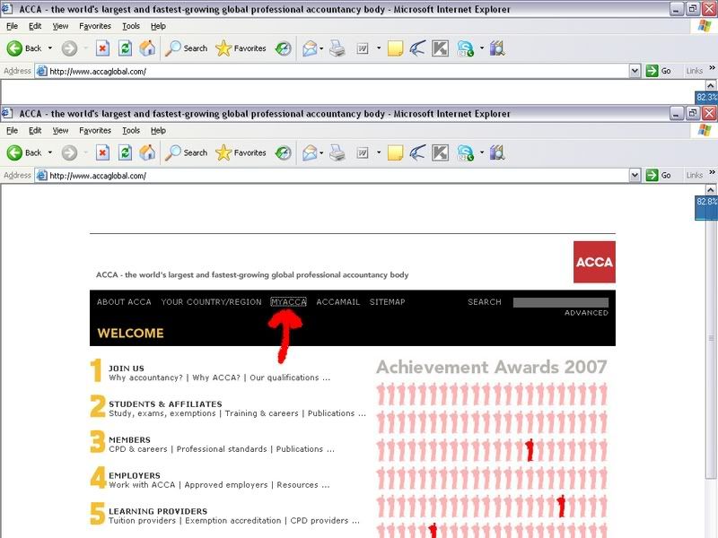718x538 pixels.
Task: Open ACCAMAIL navigation link
Action: pyautogui.click(x=338, y=302)
